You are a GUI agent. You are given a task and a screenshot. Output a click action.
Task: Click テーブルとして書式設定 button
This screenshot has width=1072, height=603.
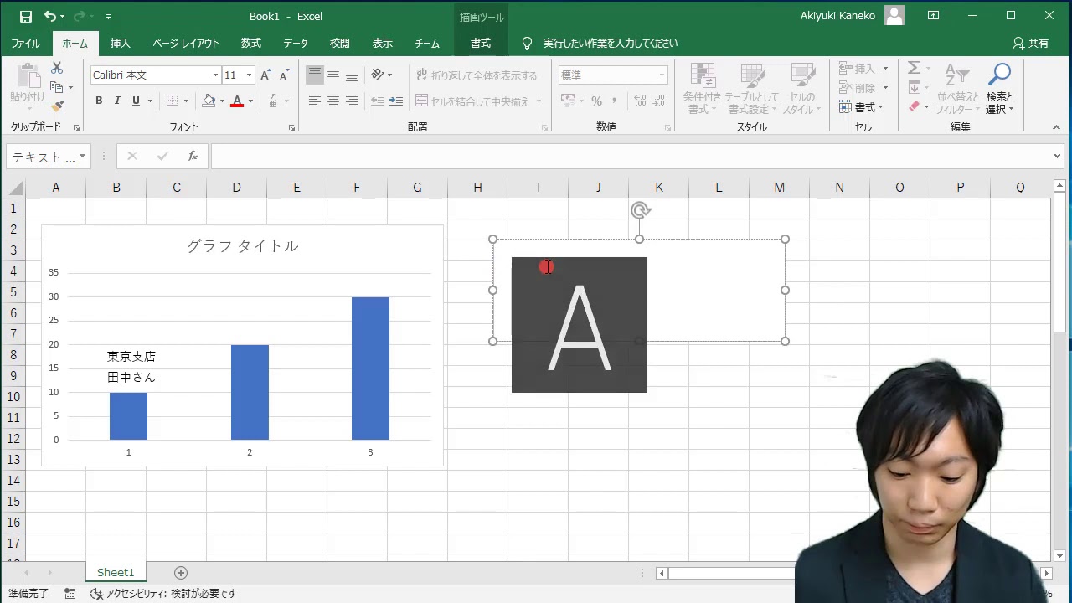pos(752,88)
